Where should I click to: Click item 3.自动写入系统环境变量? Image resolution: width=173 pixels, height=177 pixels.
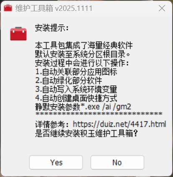[76, 89]
